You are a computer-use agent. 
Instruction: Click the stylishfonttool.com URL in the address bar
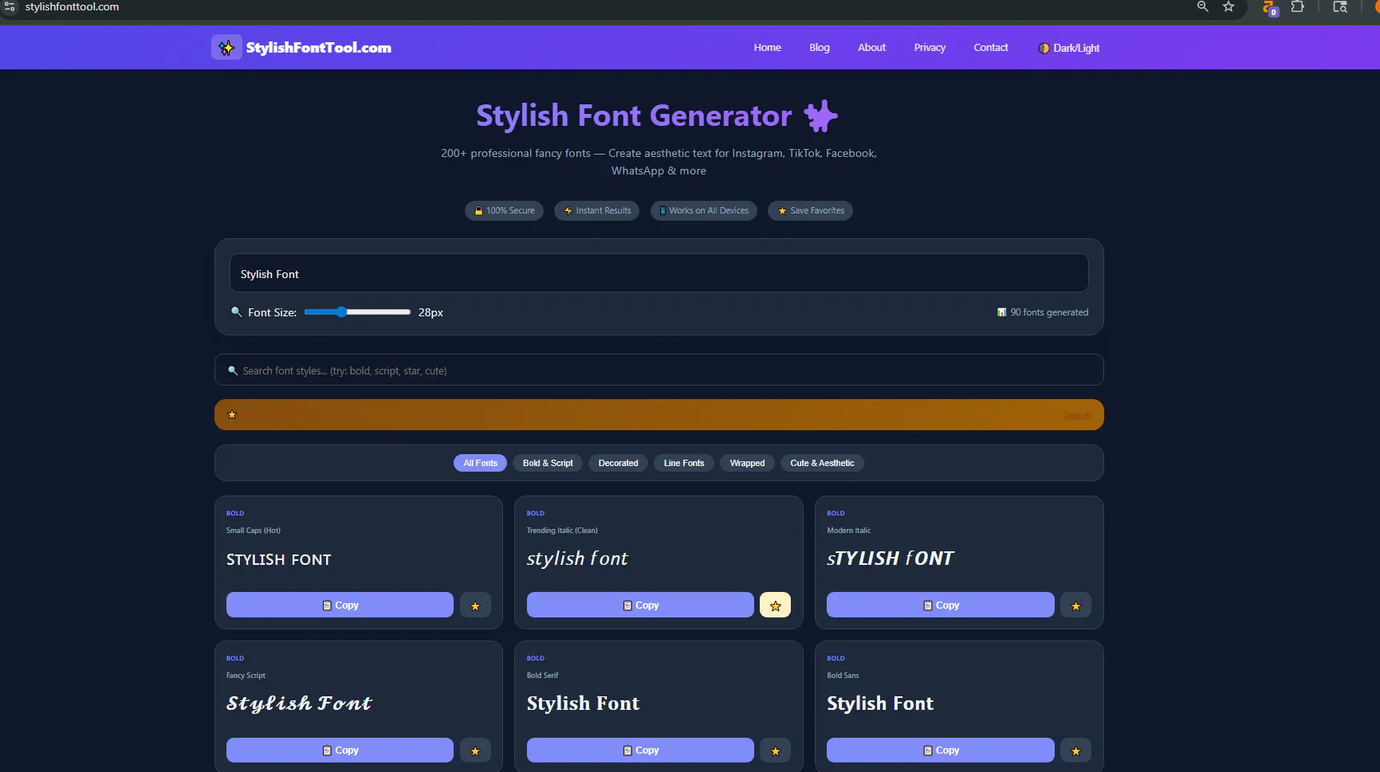(72, 6)
